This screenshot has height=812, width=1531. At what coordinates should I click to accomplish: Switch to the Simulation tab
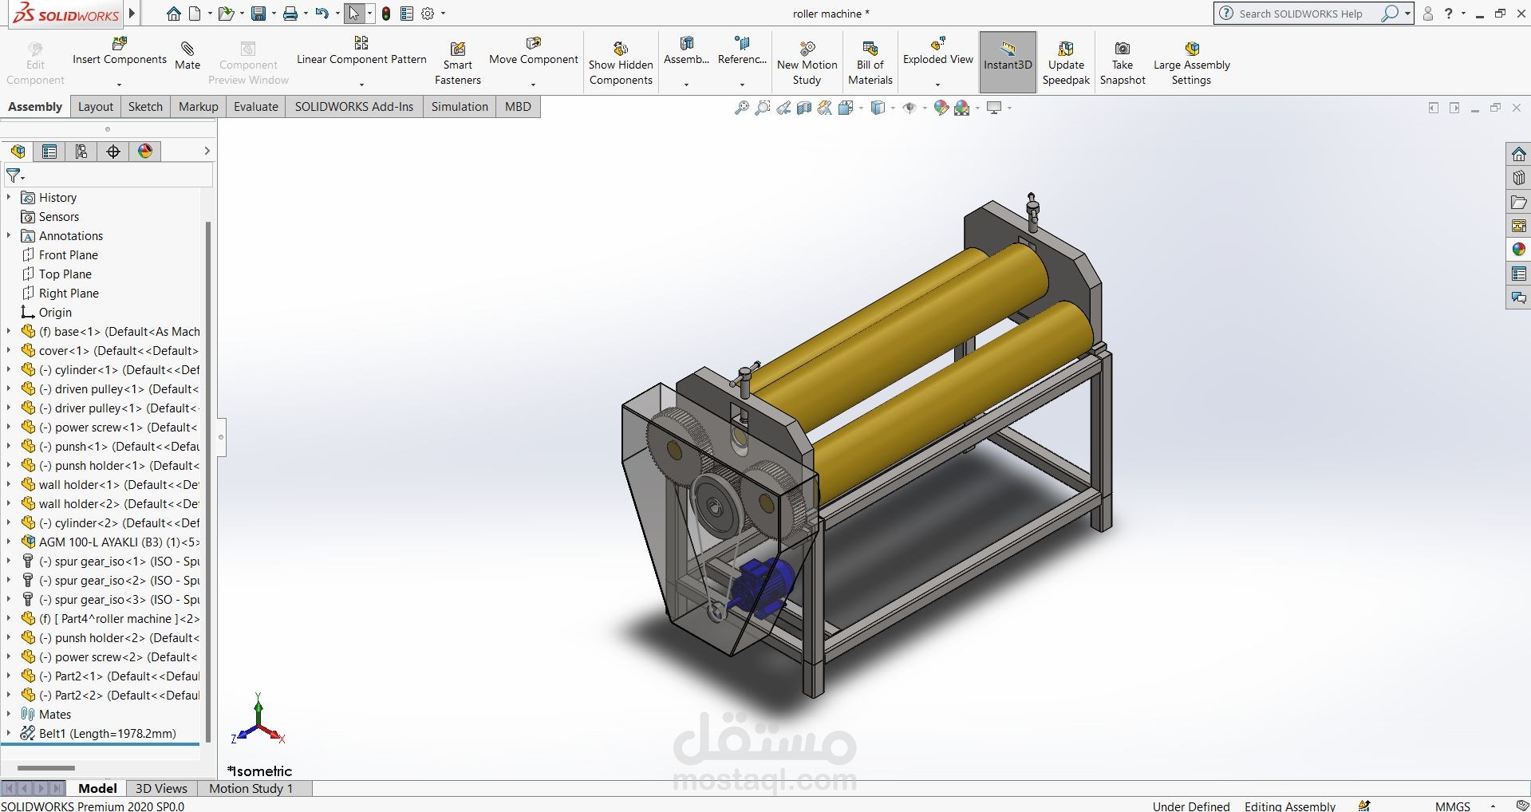(459, 106)
